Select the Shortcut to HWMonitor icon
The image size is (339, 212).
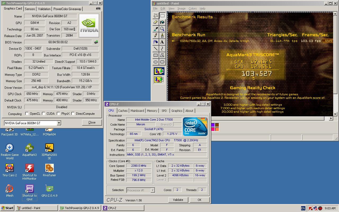29,172
